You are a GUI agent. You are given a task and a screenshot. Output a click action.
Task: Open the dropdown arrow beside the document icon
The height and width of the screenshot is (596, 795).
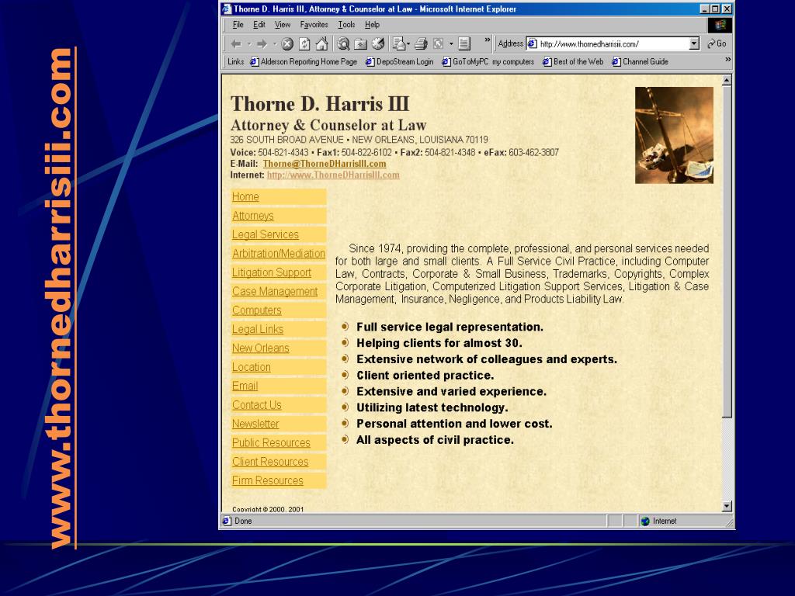point(451,44)
